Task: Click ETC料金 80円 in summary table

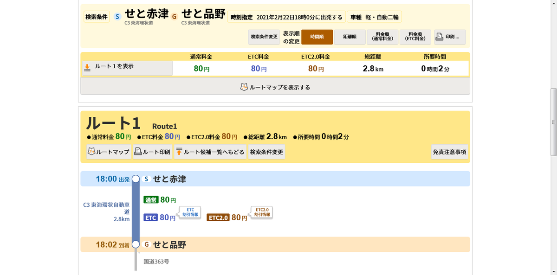Action: coord(259,69)
